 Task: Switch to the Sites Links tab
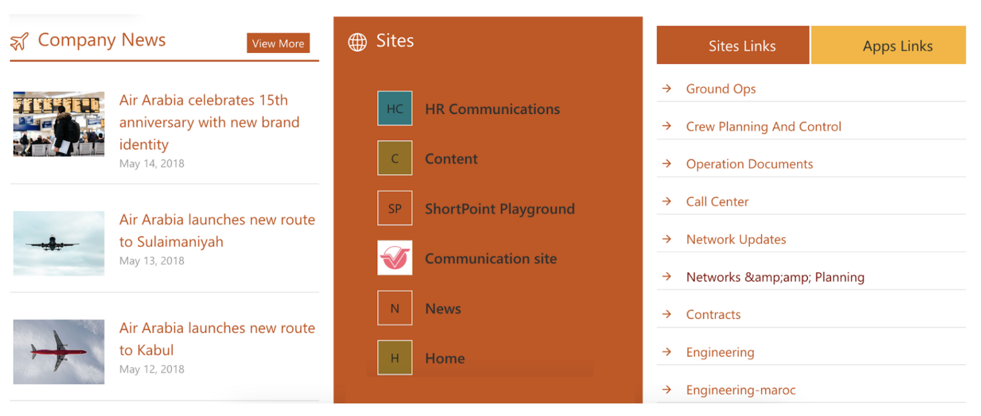pyautogui.click(x=733, y=45)
